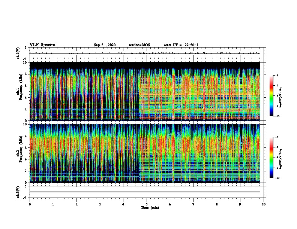Image resolution: width=297 pixels, height=229 pixels.
Task: Click the ch.1 waveform trace in the top panel
Action: tap(144, 53)
